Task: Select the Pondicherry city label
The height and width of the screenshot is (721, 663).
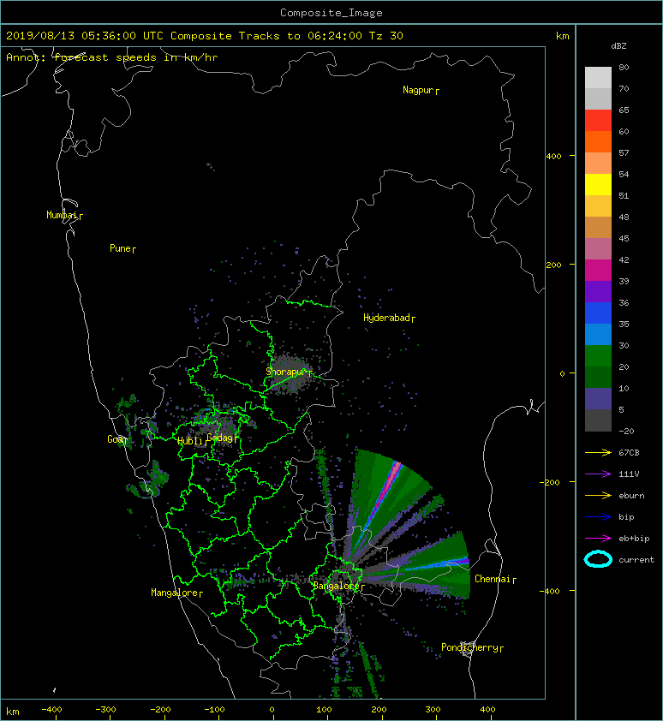Action: click(469, 647)
